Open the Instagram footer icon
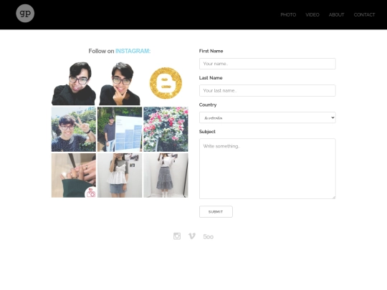The image size is (387, 290). [x=177, y=236]
